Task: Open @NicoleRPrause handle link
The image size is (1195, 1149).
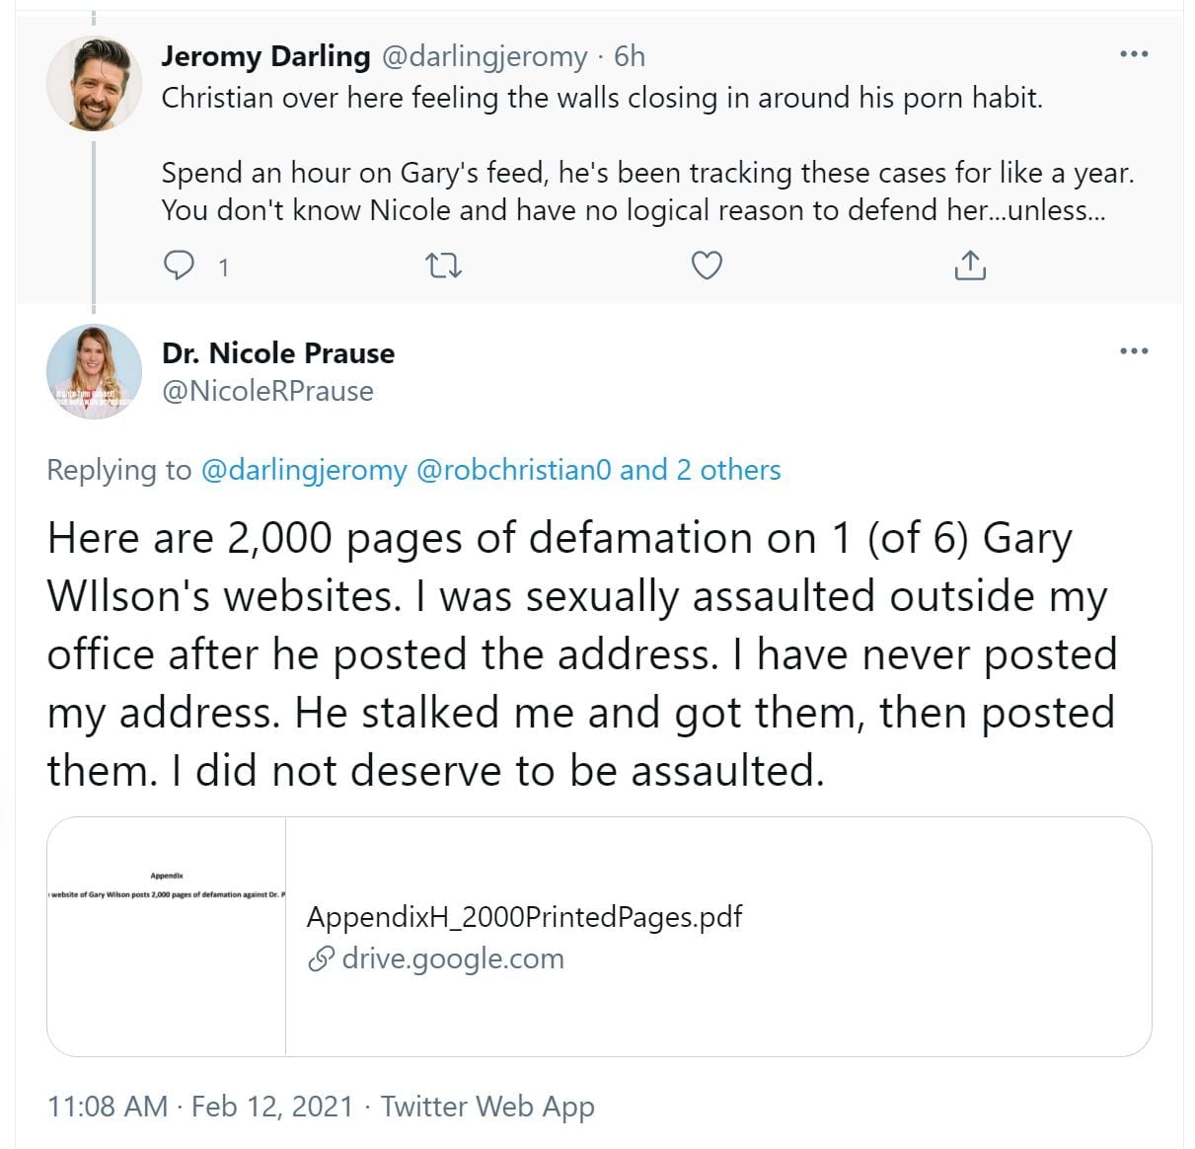Action: tap(267, 391)
